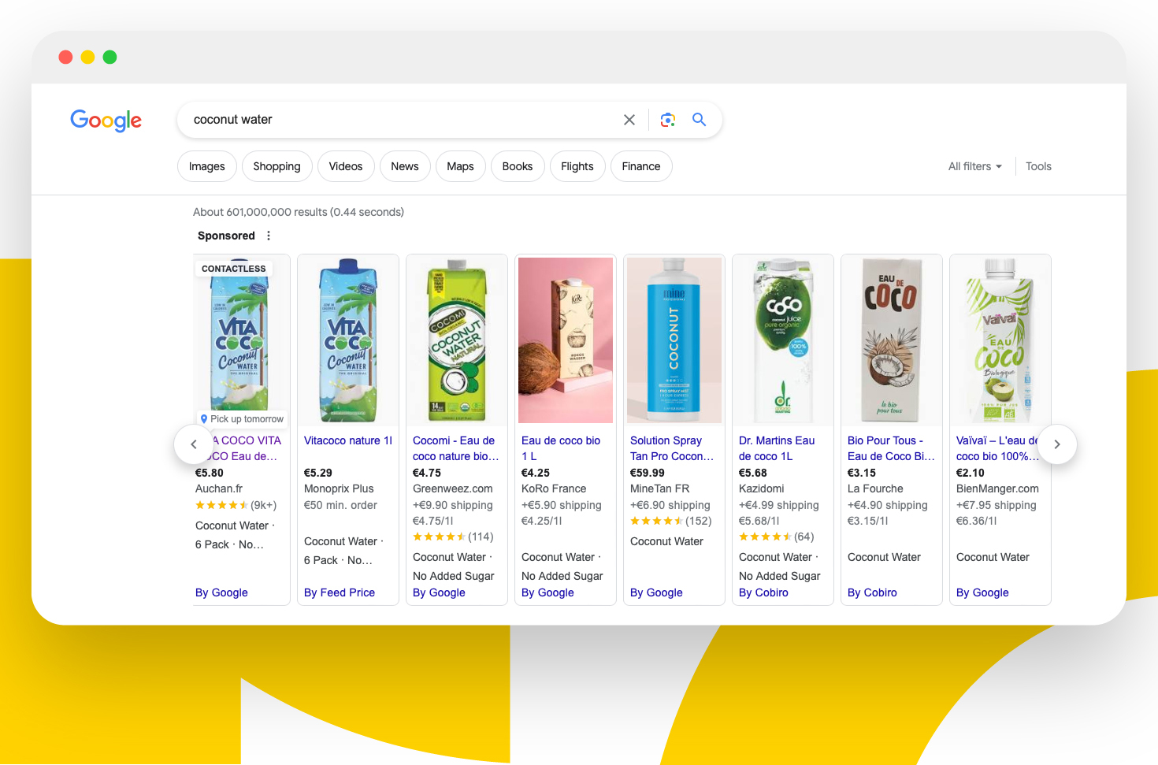Open the Tools menu
Image resolution: width=1158 pixels, height=765 pixels.
pyautogui.click(x=1038, y=166)
